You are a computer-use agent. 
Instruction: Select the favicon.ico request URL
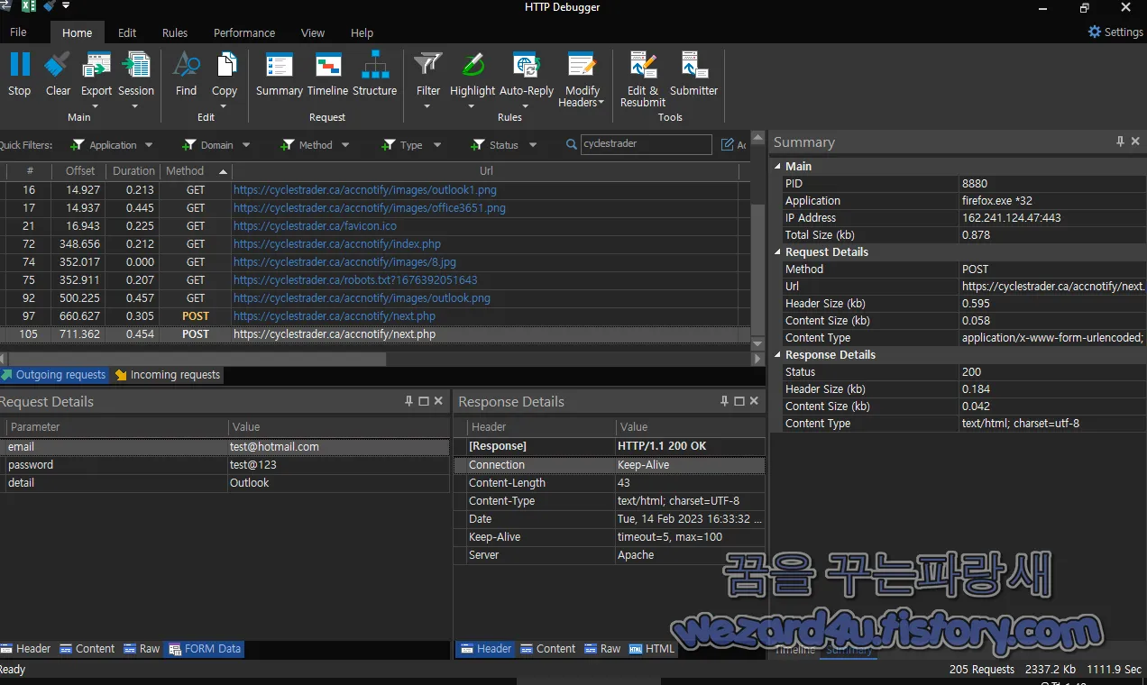click(315, 226)
